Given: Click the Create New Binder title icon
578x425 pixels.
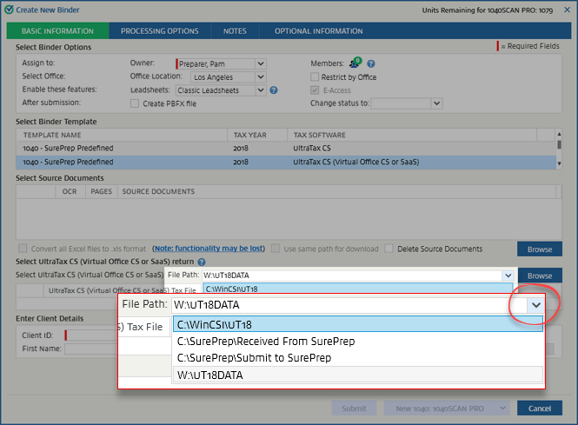Looking at the screenshot, I should pos(8,9).
